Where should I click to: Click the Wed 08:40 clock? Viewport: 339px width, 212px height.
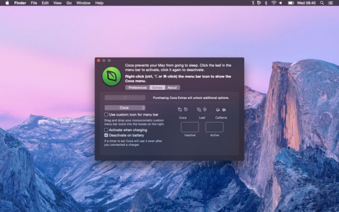coord(306,3)
